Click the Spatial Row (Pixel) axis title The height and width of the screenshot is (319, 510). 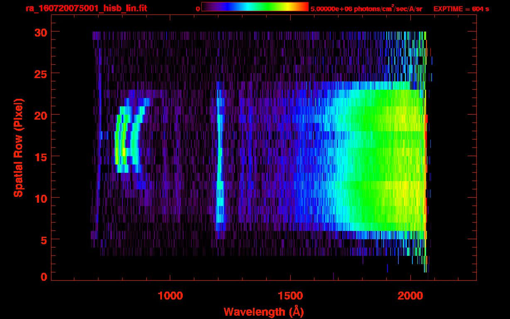pyautogui.click(x=18, y=147)
